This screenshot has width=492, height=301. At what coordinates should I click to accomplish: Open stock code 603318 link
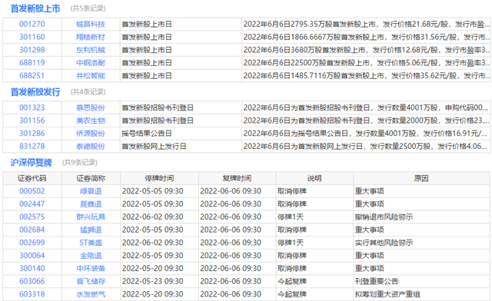click(x=32, y=294)
